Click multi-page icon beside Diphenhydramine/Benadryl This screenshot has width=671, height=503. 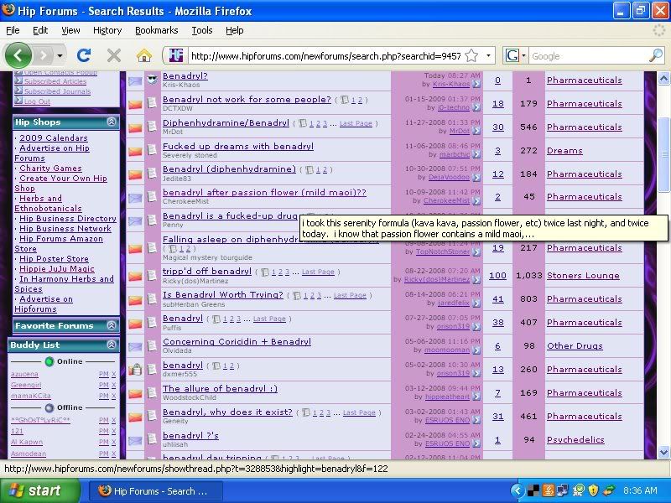pyautogui.click(x=303, y=123)
